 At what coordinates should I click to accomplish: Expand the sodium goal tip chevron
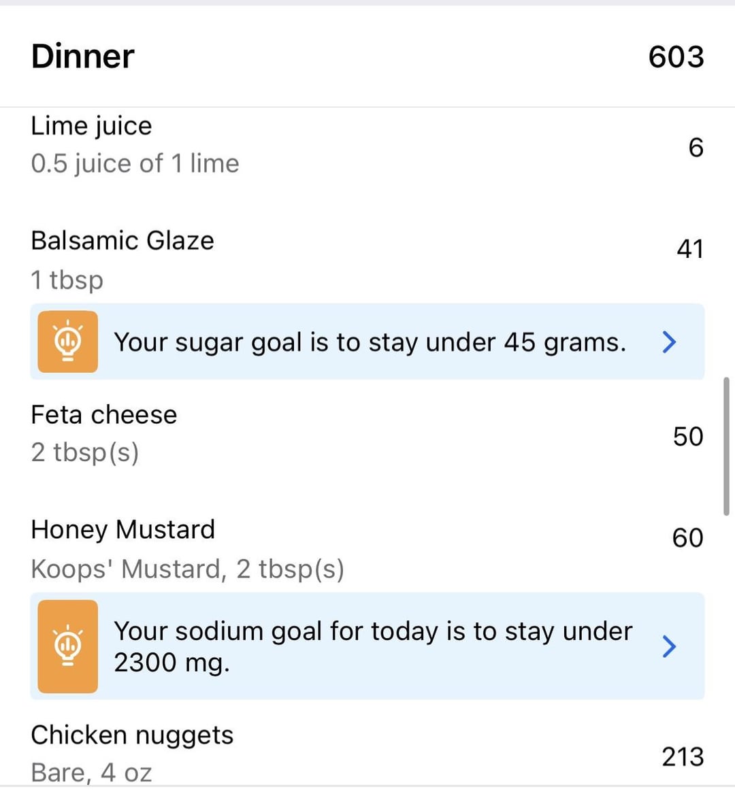coord(669,646)
